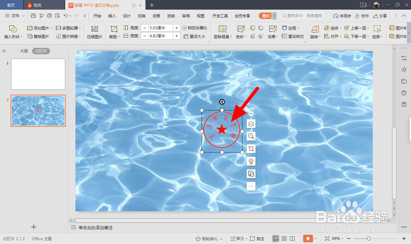The width and height of the screenshot is (411, 244).
Task: Click 智能美化 button in status bar
Action: click(207, 239)
